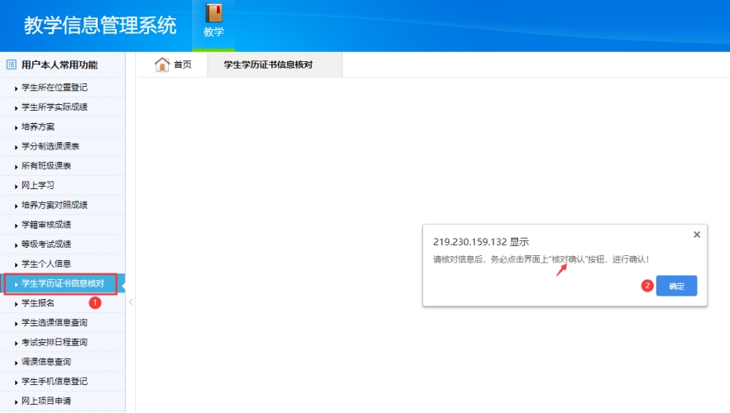Click the 219.230.159.132 显示 dialog title
The image size is (730, 413).
pyautogui.click(x=481, y=242)
